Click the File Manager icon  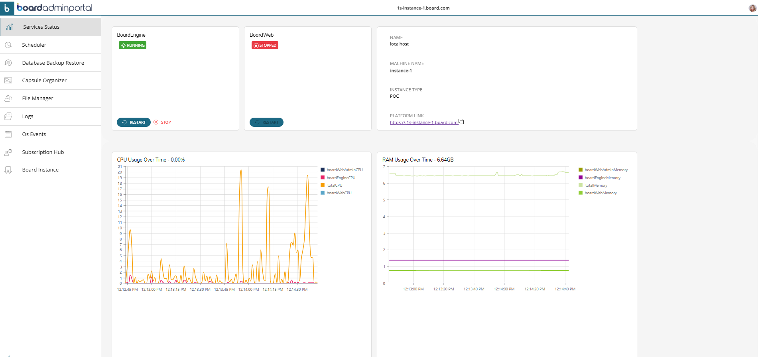click(x=8, y=98)
